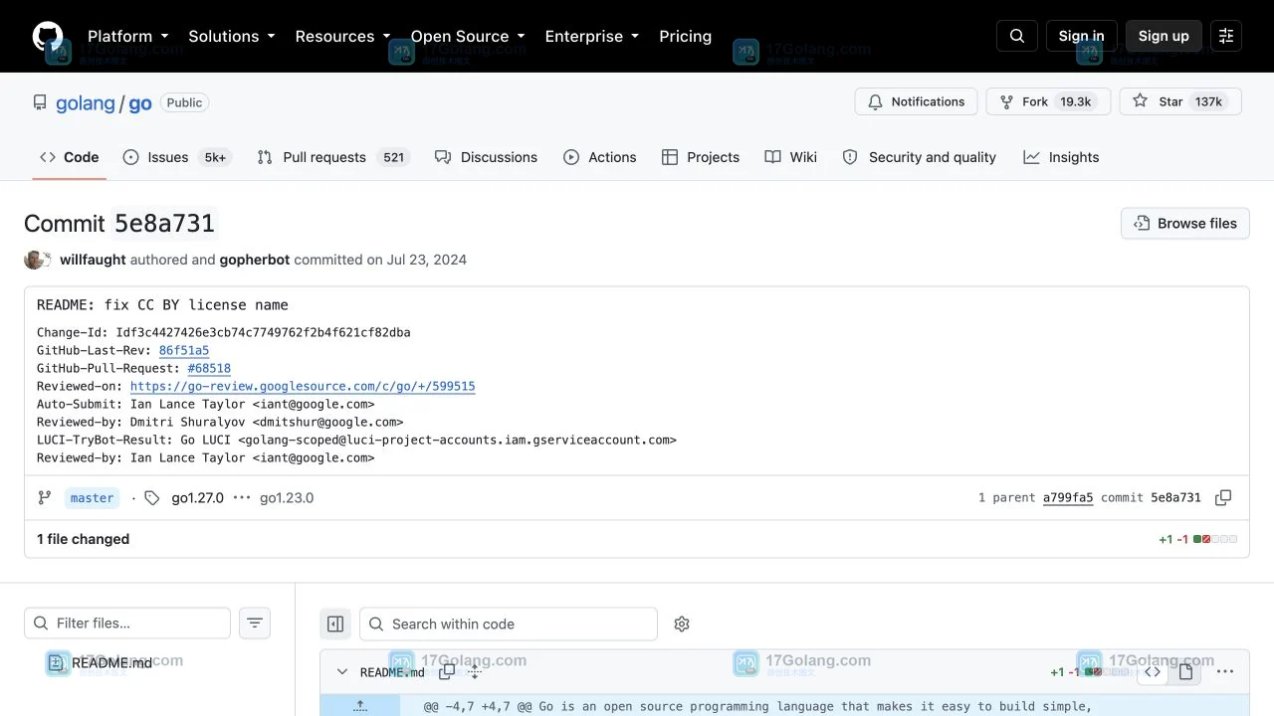The width and height of the screenshot is (1274, 716).
Task: Focus the Search within code field
Action: point(509,624)
